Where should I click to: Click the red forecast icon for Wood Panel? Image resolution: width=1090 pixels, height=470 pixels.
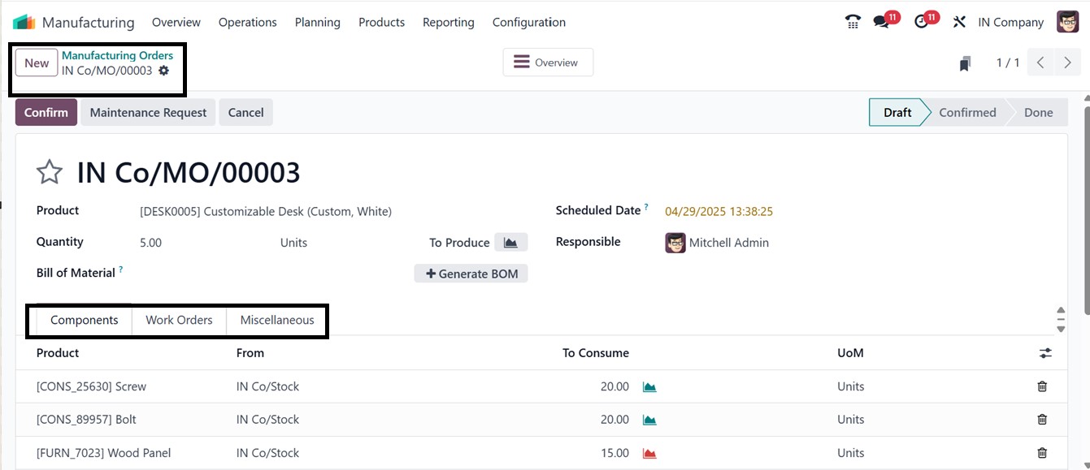pos(649,453)
